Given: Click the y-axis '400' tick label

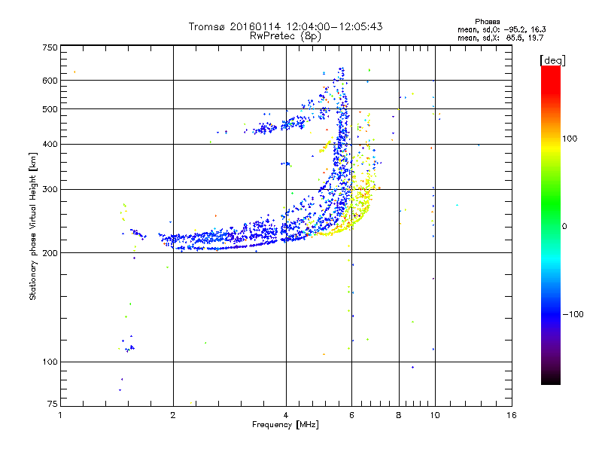Looking at the screenshot, I should [x=50, y=144].
